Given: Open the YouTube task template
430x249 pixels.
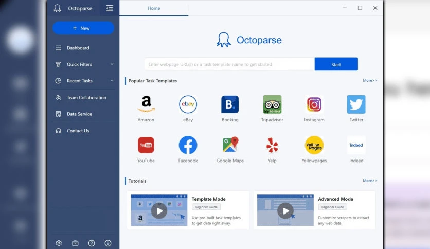Looking at the screenshot, I should pyautogui.click(x=146, y=145).
